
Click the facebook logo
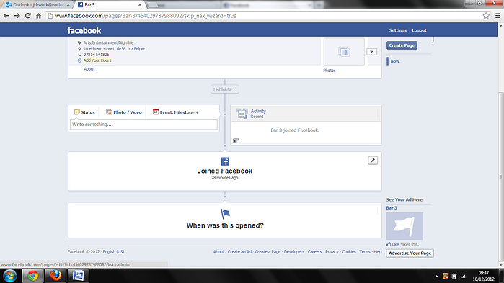[84, 30]
